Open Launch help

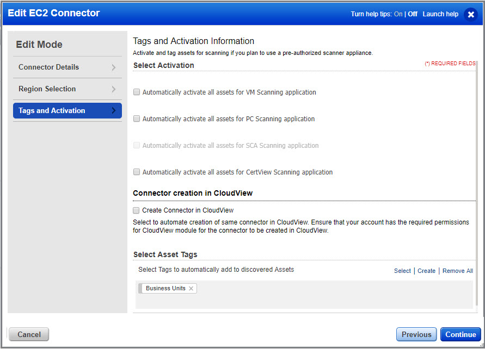440,14
